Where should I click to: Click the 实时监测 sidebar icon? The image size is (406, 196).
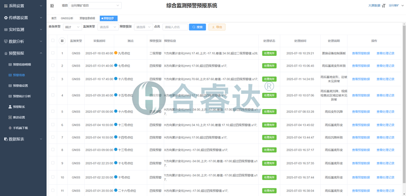coord(6,30)
